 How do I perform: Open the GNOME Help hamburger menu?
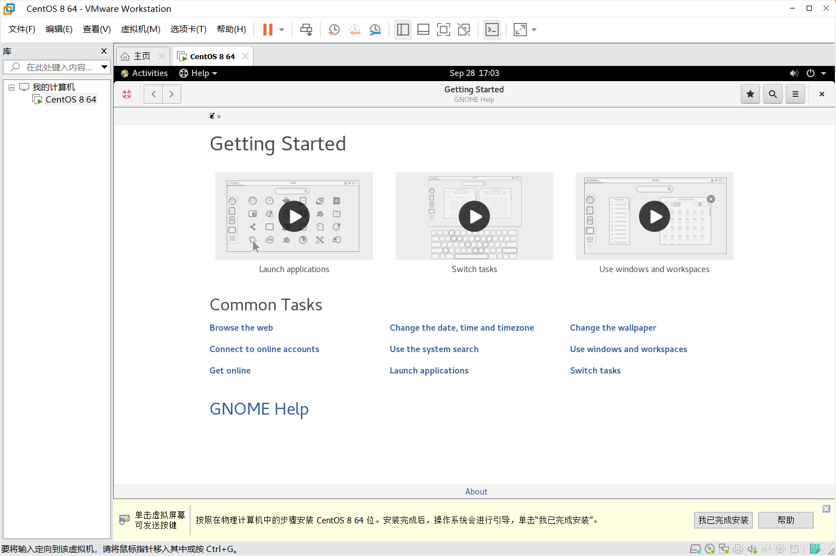click(795, 94)
